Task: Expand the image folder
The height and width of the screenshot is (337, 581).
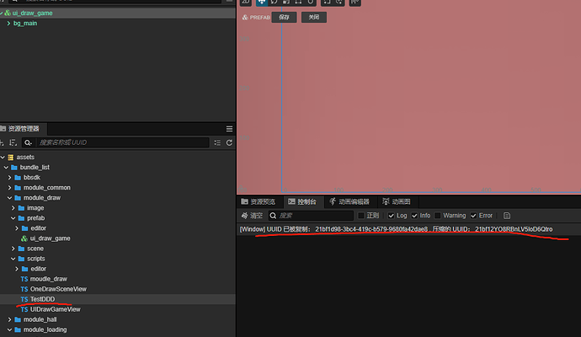Action: pyautogui.click(x=13, y=208)
